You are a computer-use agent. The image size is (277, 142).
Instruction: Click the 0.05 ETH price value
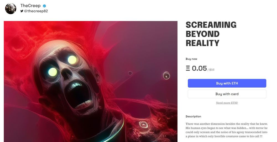tap(199, 68)
